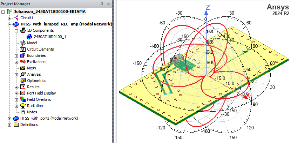Viewport: 291px width, 143px height.
Task: Click the Model node icon
Action: tap(23, 43)
